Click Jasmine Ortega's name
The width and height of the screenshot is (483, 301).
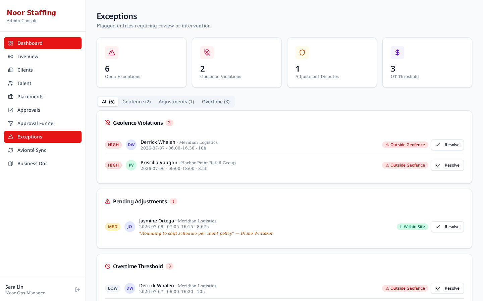157,221
